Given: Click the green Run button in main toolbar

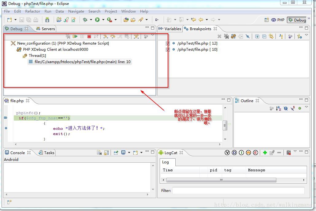Looking at the screenshot, I should pos(97,20).
